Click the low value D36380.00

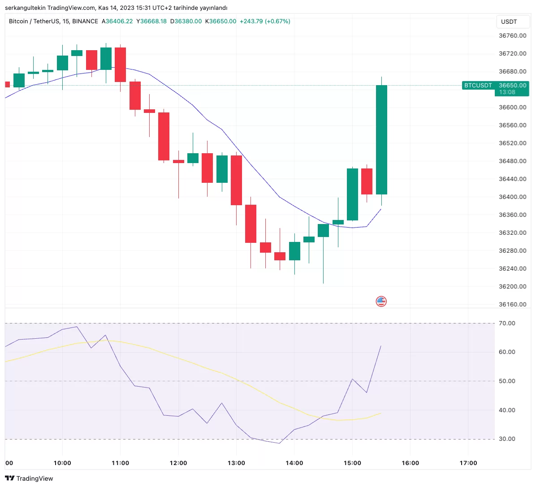(186, 22)
